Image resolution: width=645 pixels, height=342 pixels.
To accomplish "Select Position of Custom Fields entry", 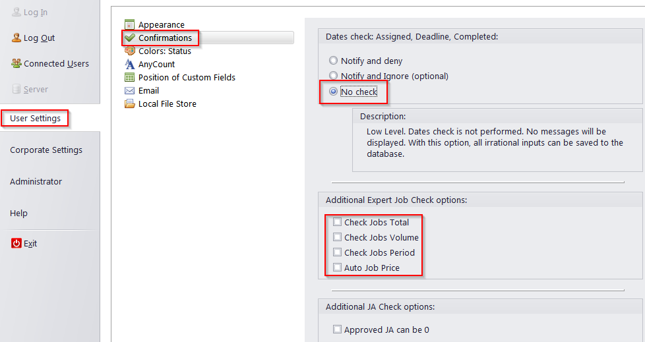I will (187, 77).
